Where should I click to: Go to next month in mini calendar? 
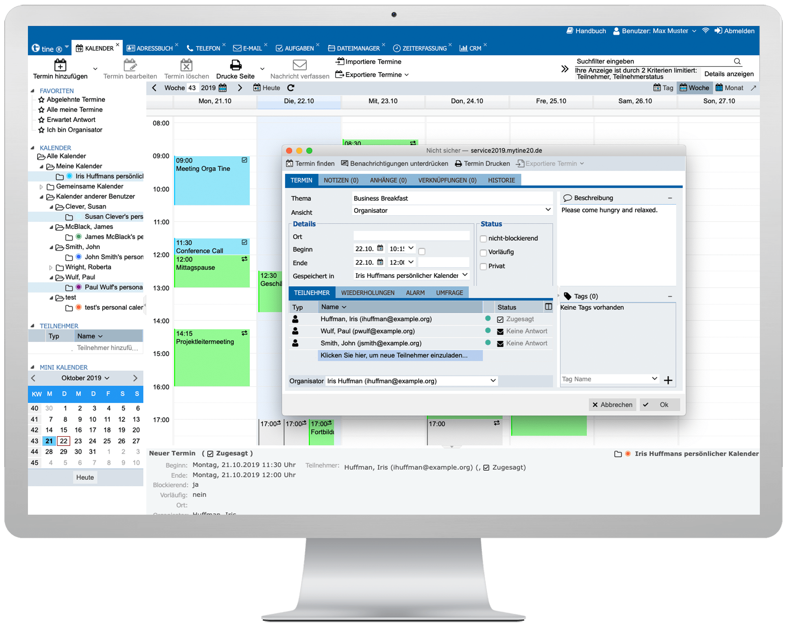(135, 378)
